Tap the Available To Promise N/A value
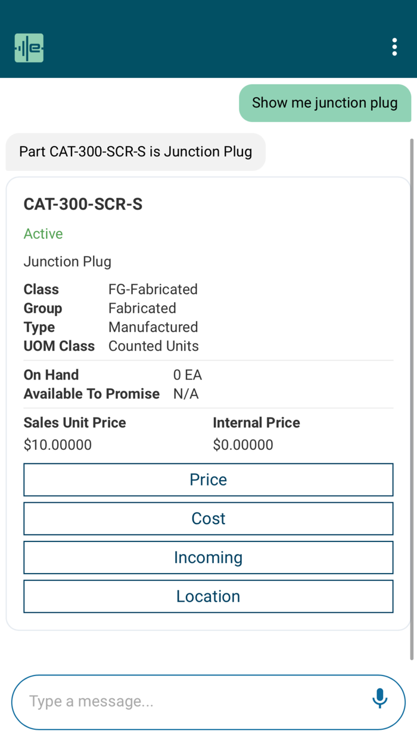 (186, 394)
